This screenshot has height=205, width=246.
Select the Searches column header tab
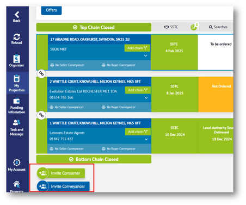click(x=218, y=27)
